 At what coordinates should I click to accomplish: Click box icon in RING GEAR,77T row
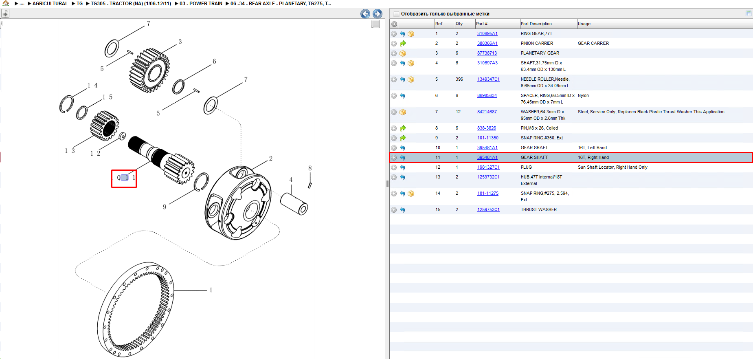pos(411,34)
